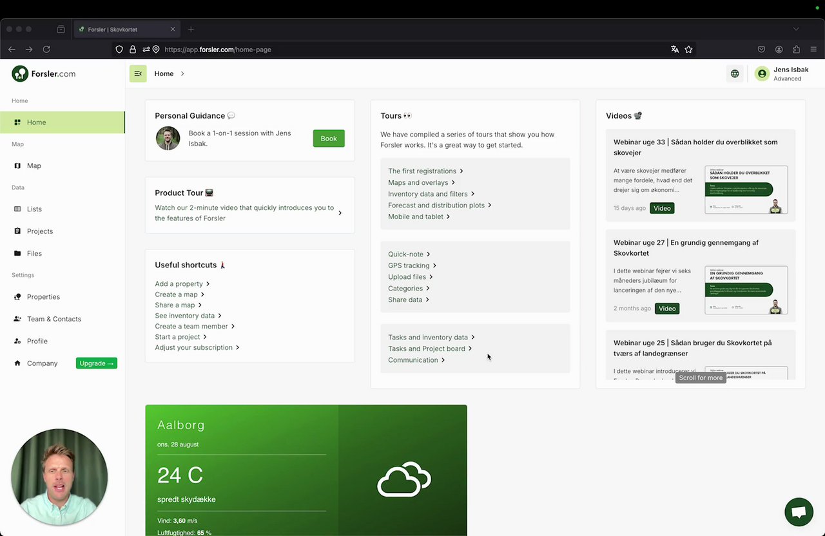Click the Projects icon in sidebar

(x=17, y=231)
